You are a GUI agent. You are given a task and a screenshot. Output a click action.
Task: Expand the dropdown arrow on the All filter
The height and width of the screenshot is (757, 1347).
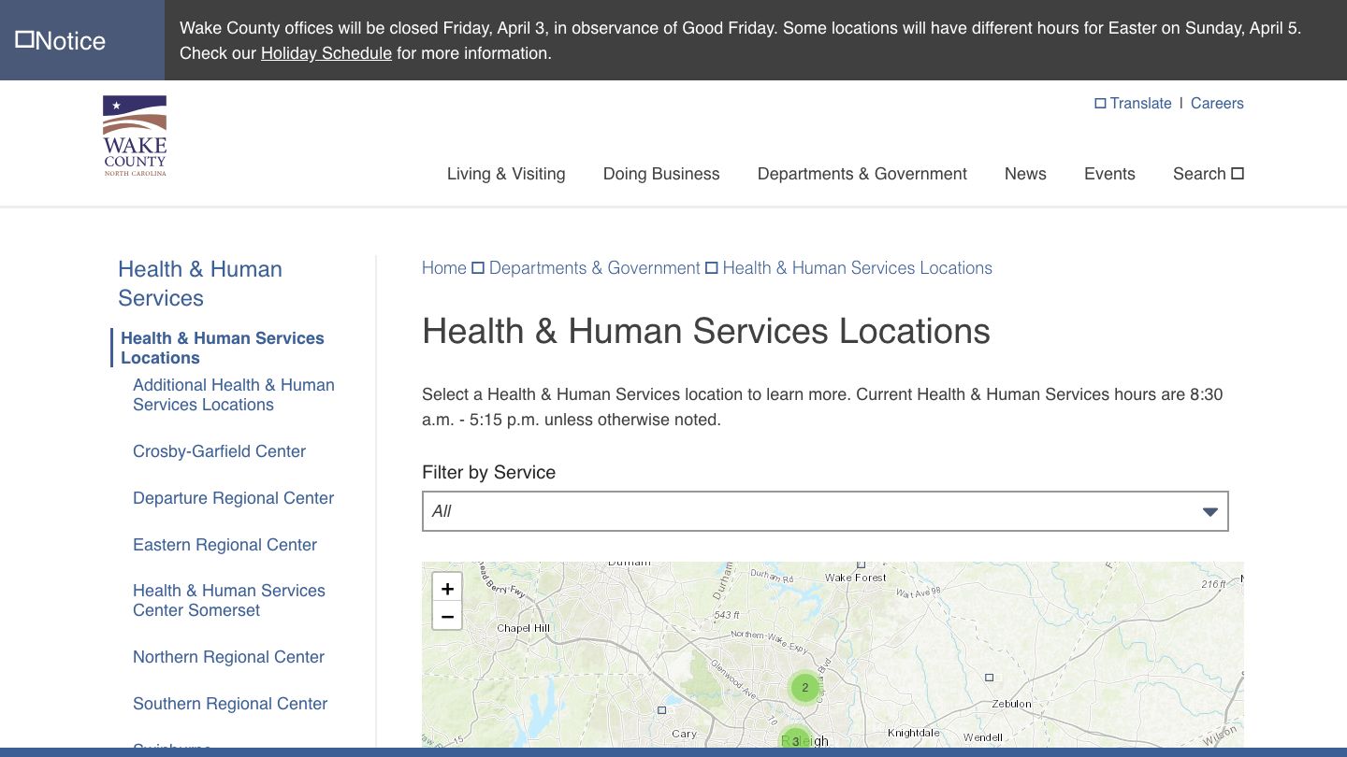(x=1209, y=511)
